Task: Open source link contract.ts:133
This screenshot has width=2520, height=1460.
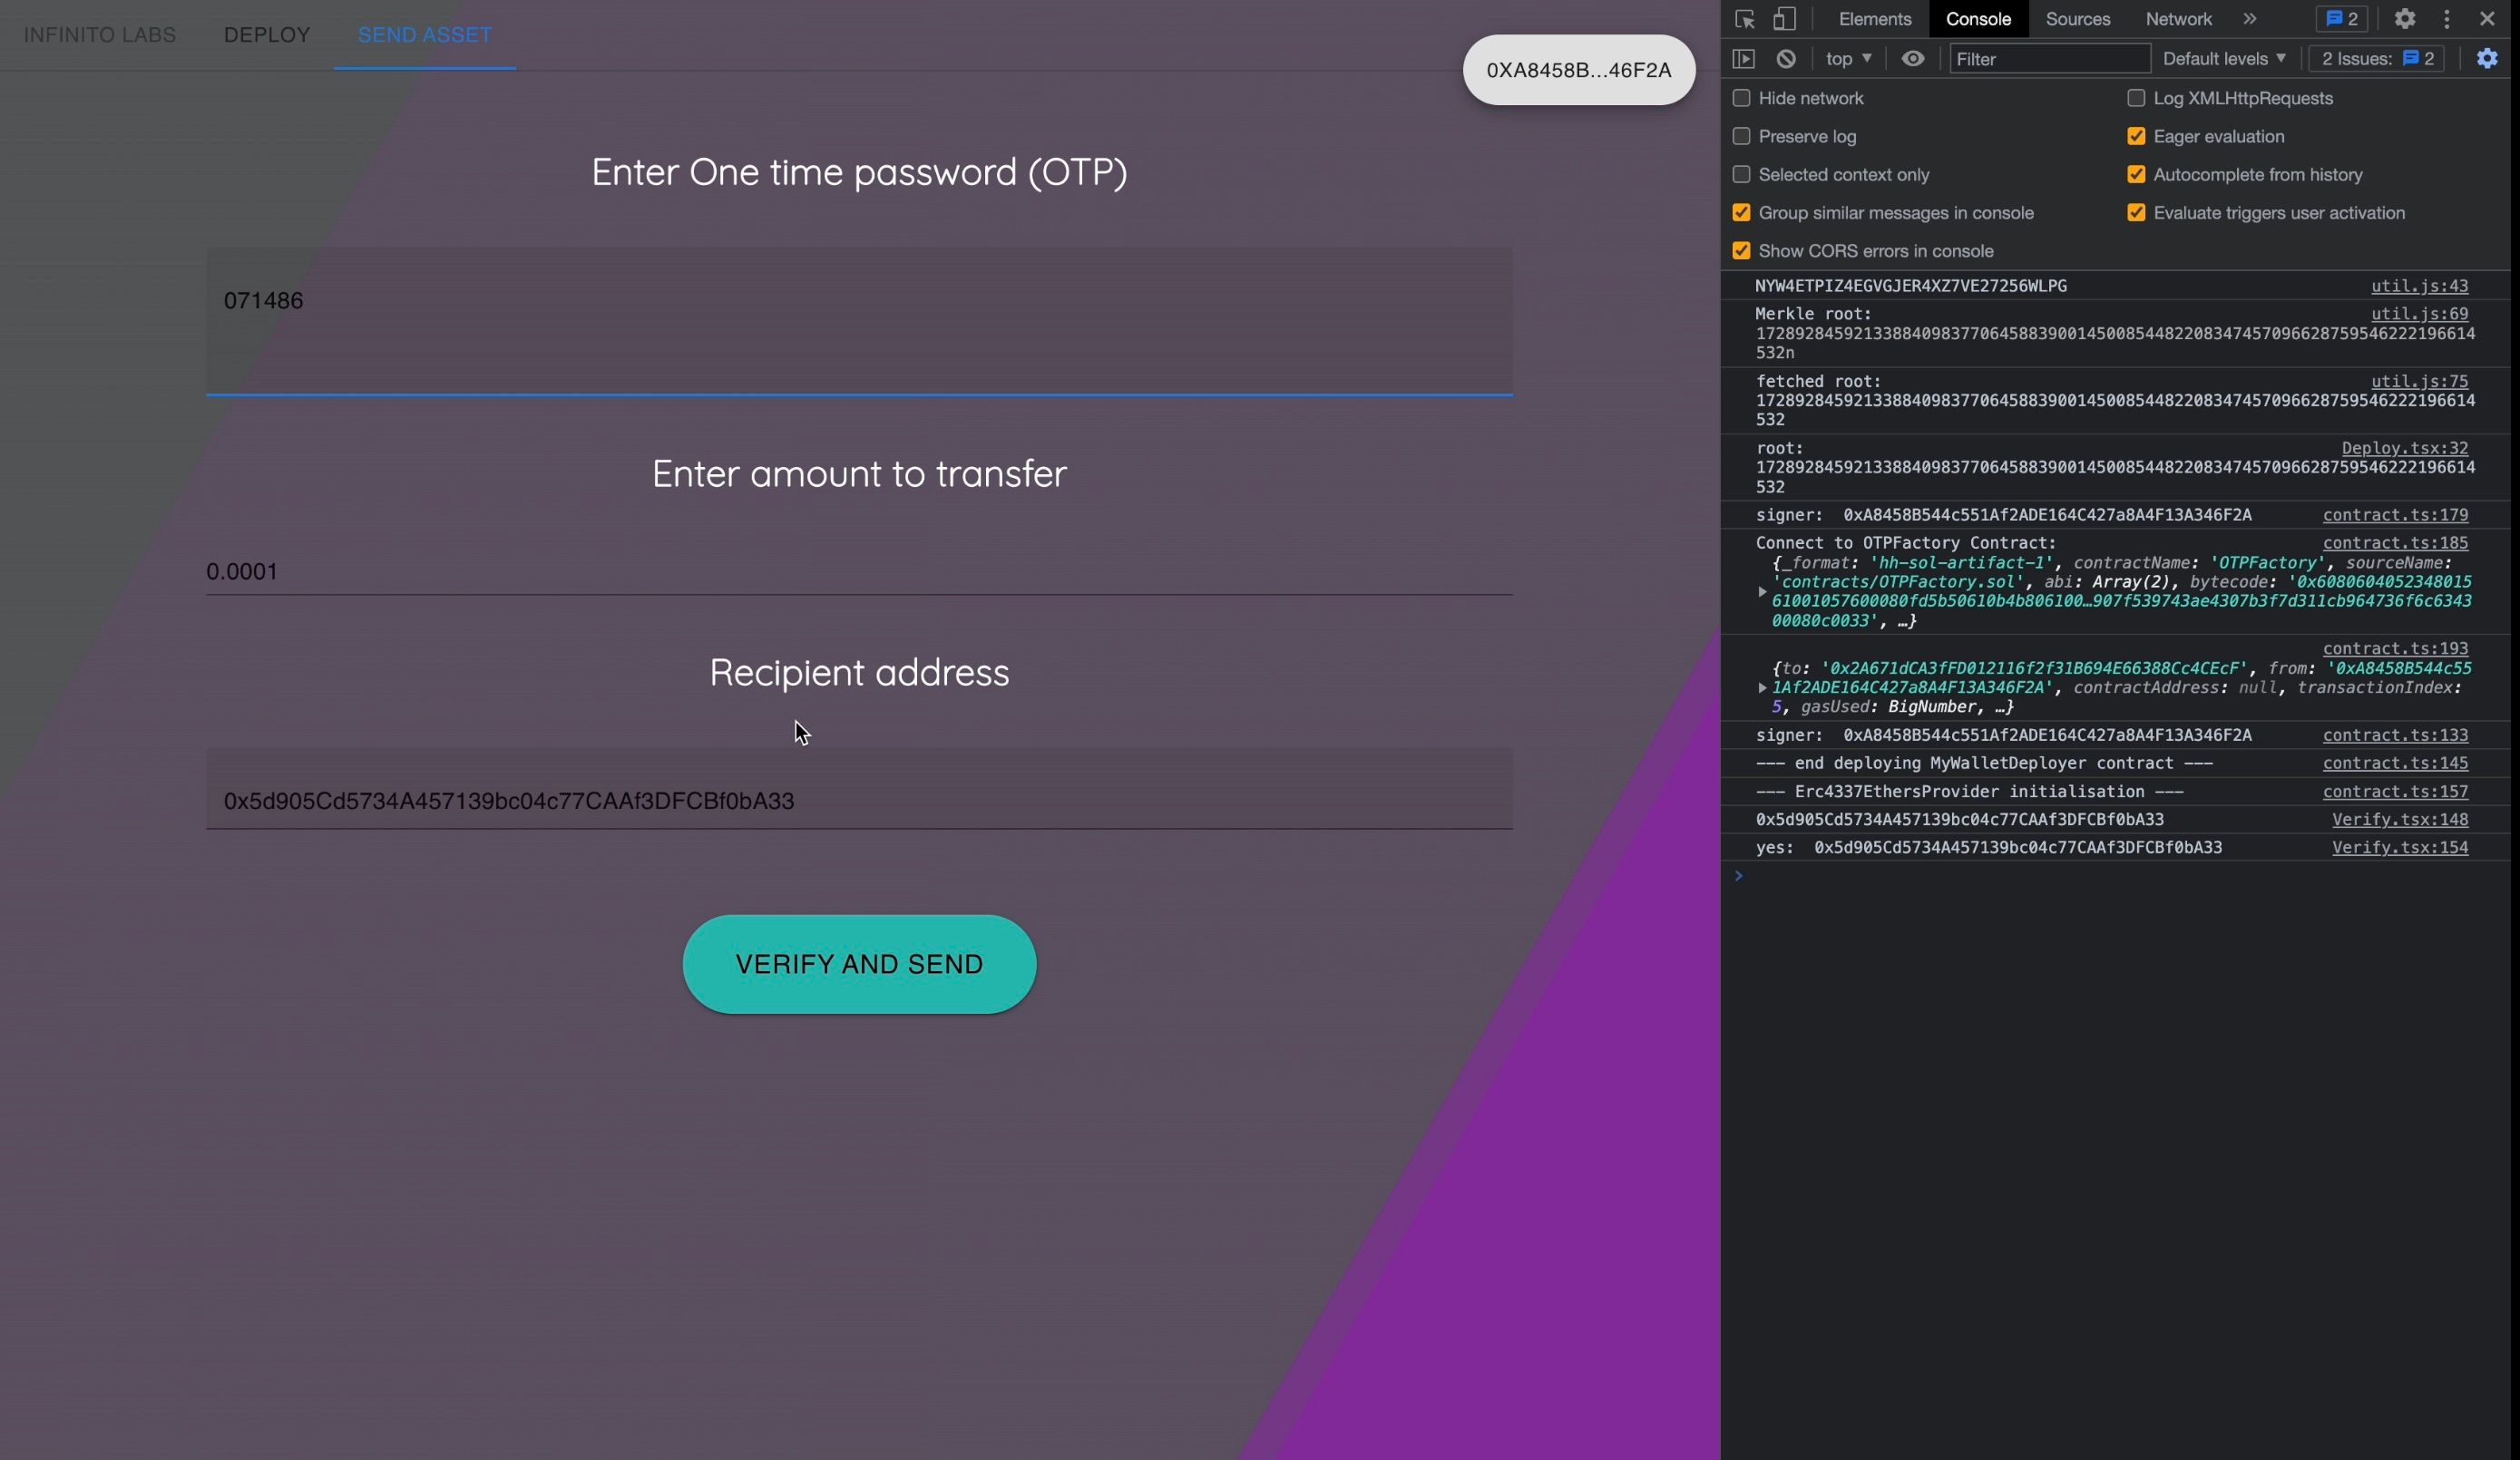Action: 2395,735
